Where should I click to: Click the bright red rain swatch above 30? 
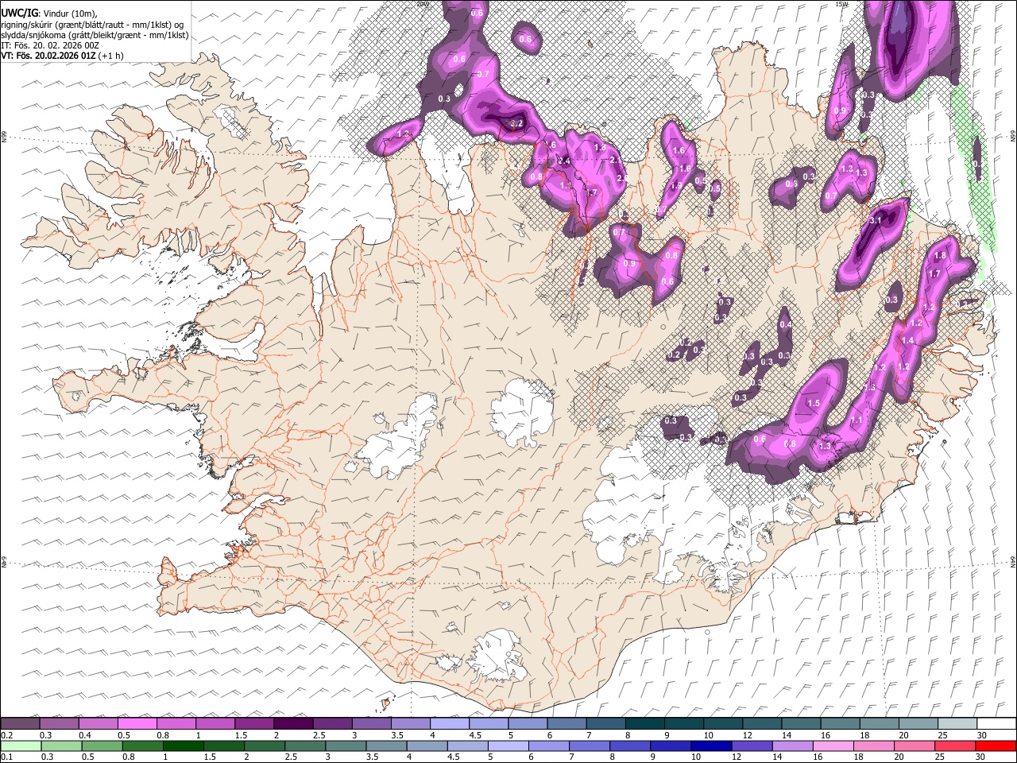(x=995, y=746)
